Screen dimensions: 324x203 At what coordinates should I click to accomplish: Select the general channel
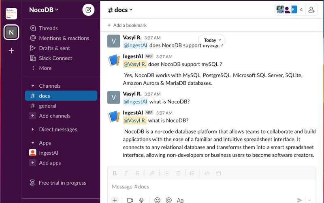pyautogui.click(x=47, y=106)
